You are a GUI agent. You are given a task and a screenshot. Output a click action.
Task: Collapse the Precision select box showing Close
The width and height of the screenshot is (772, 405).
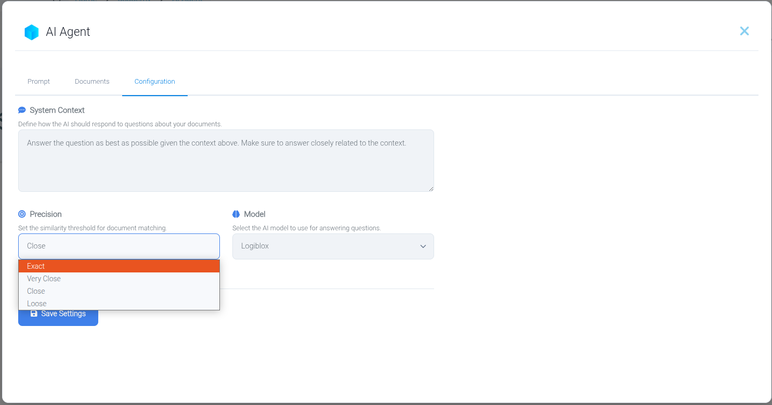click(x=119, y=246)
